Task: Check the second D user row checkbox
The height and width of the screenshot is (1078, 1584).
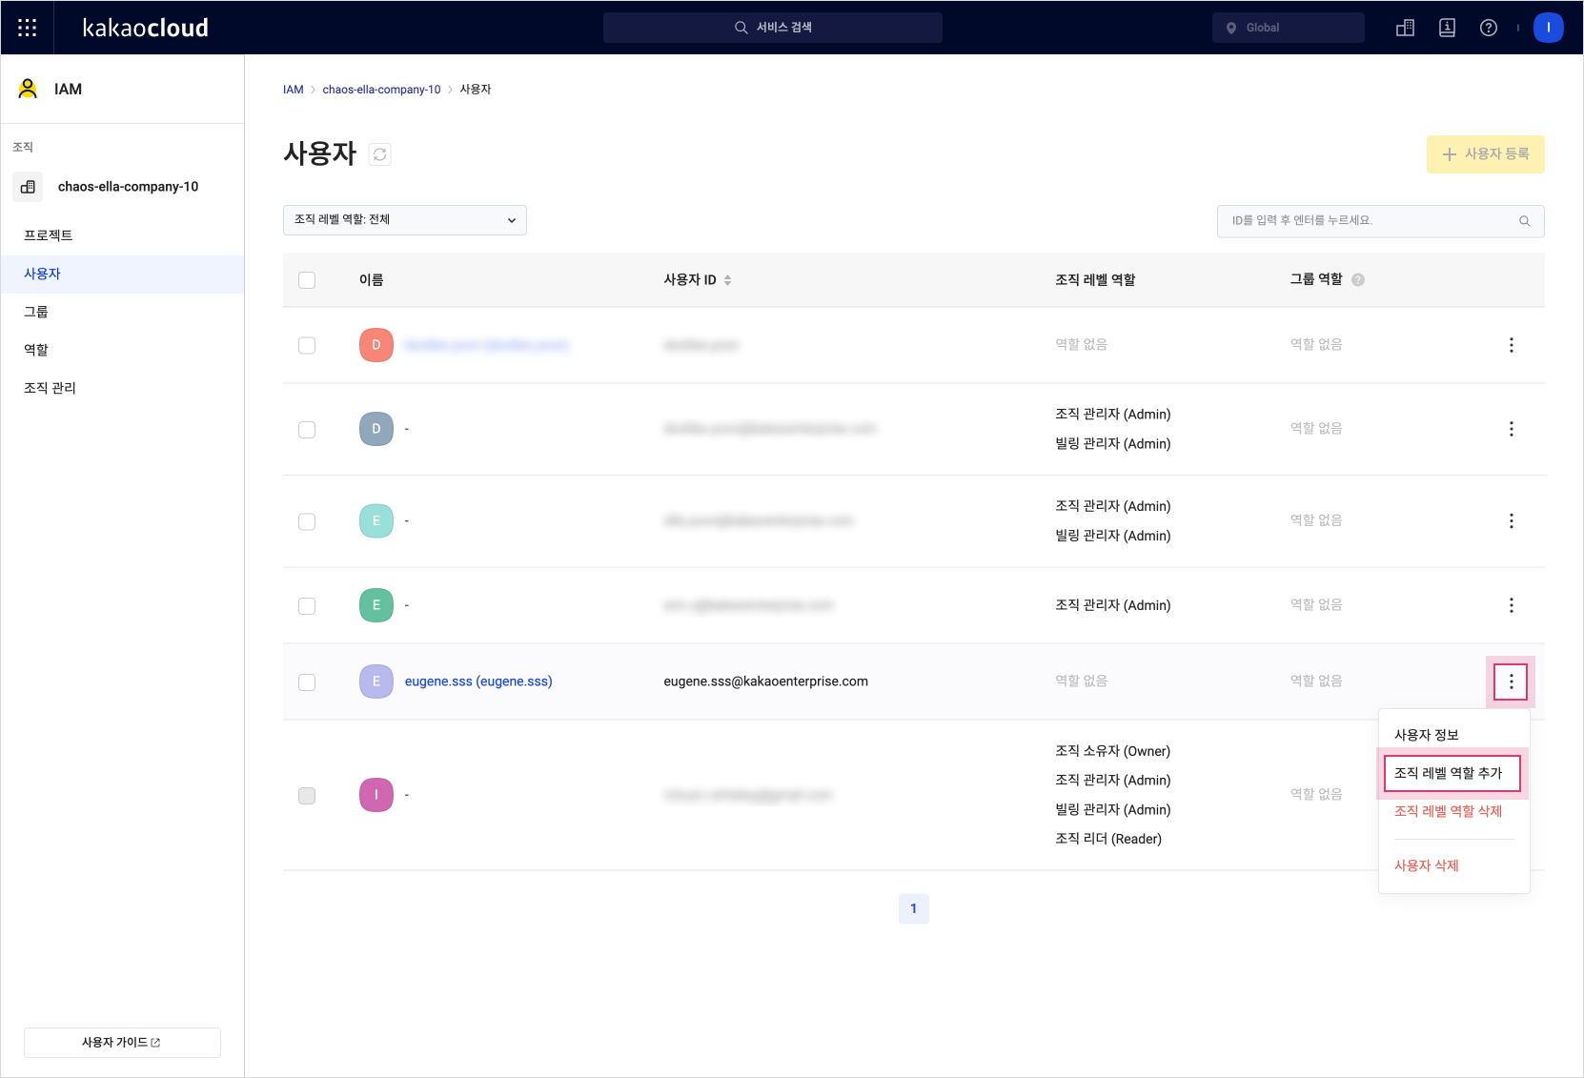Action: [307, 430]
